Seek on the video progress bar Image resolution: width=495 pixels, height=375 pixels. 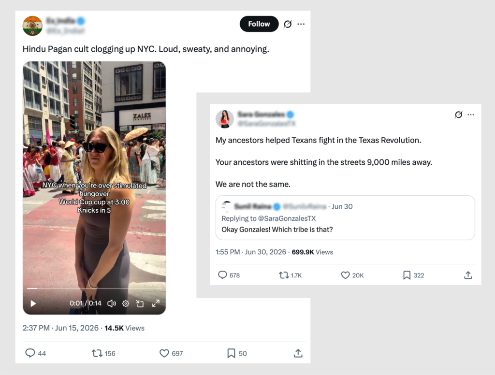pyautogui.click(x=94, y=288)
